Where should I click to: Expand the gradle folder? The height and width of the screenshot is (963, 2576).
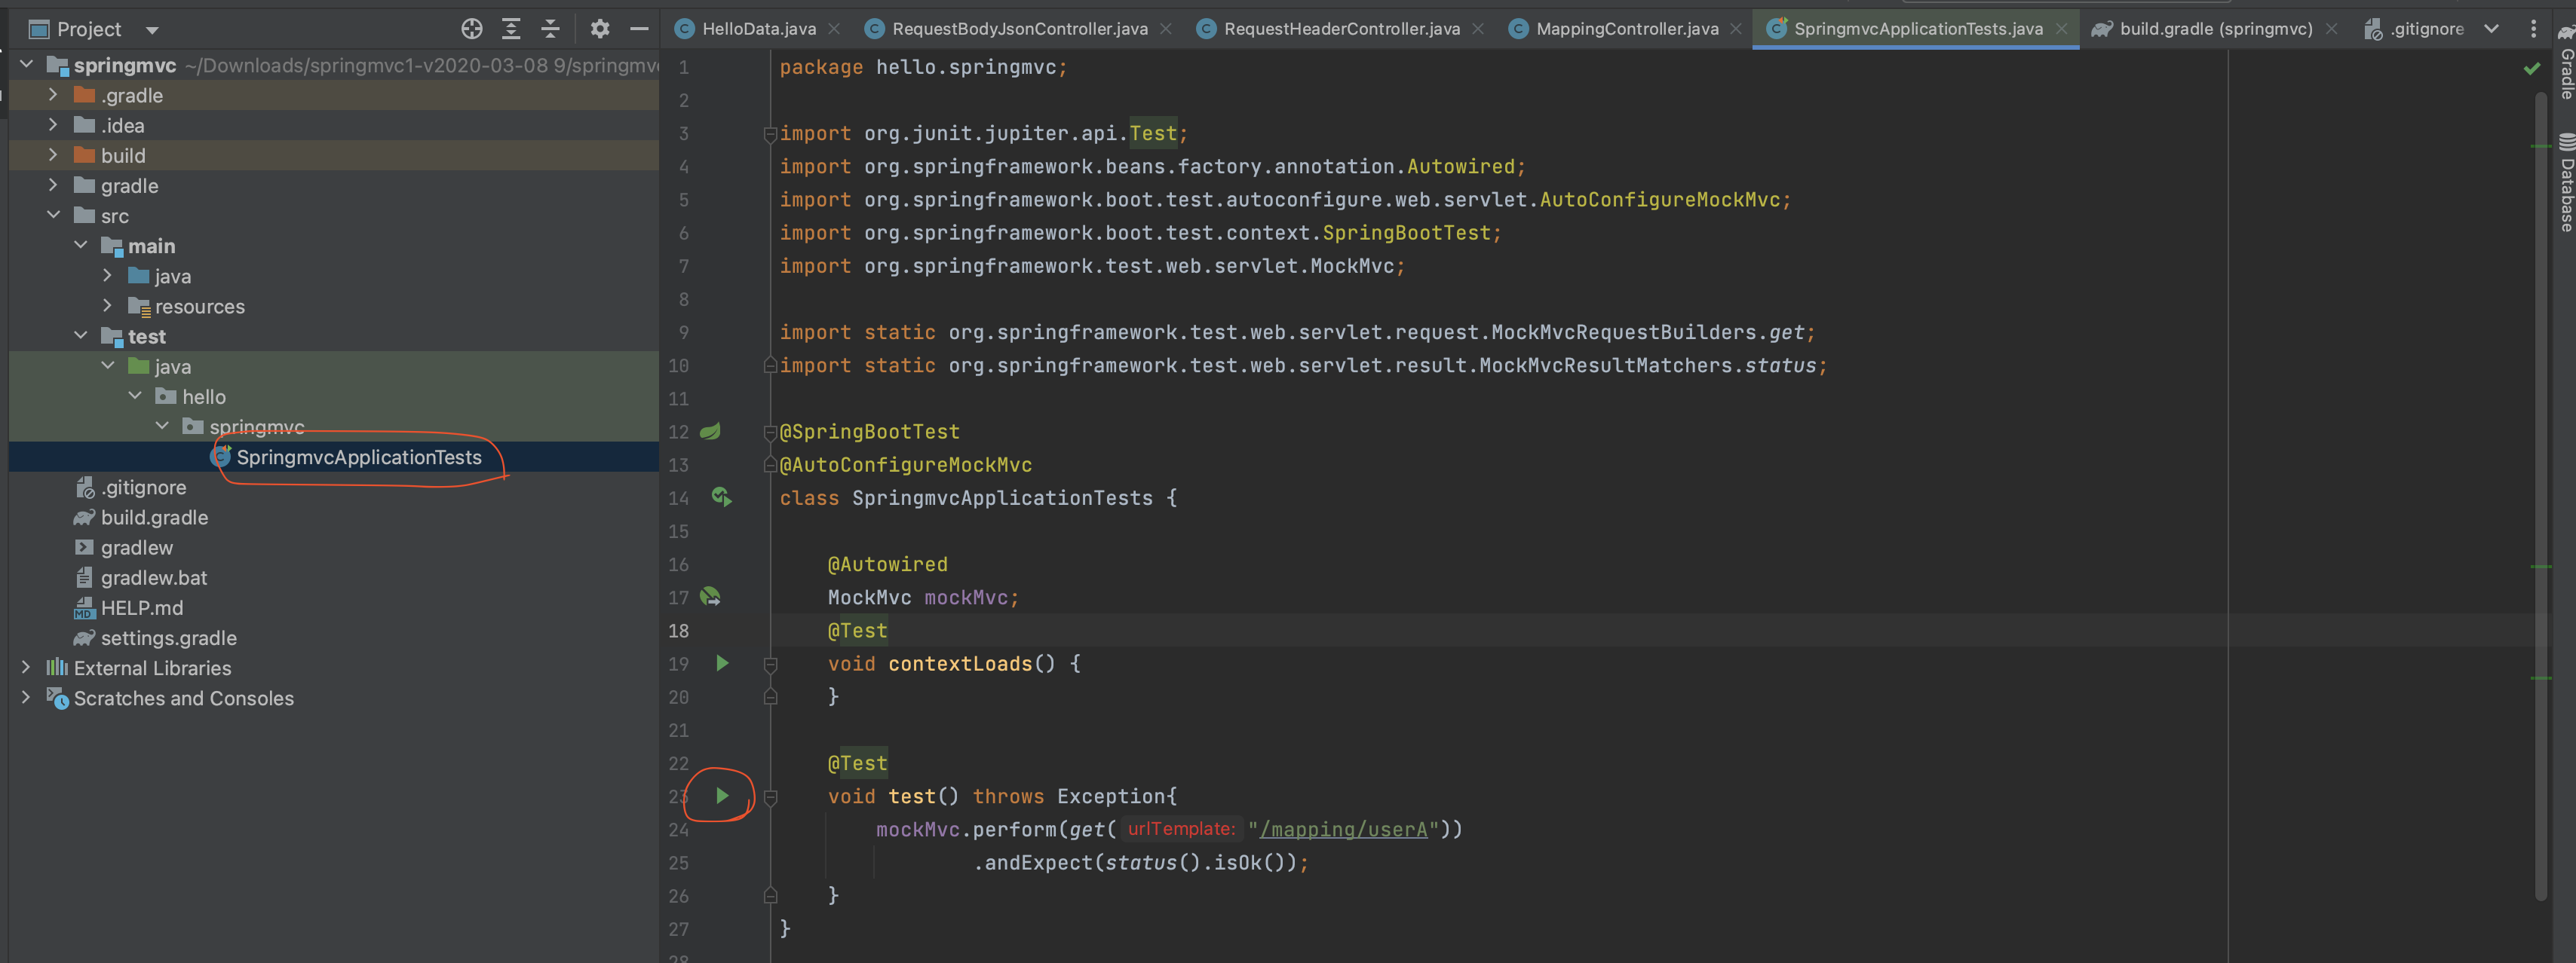[54, 185]
